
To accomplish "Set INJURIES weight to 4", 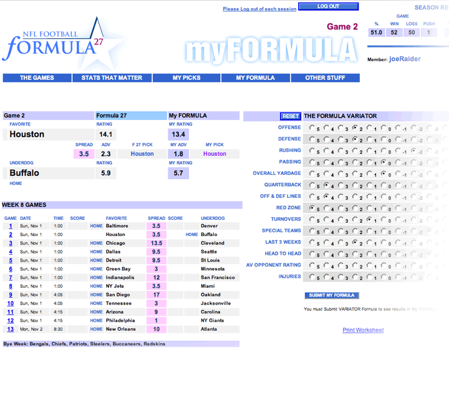I will click(326, 277).
